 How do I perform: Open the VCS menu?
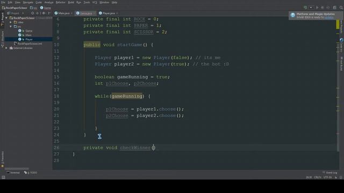[x=95, y=2]
